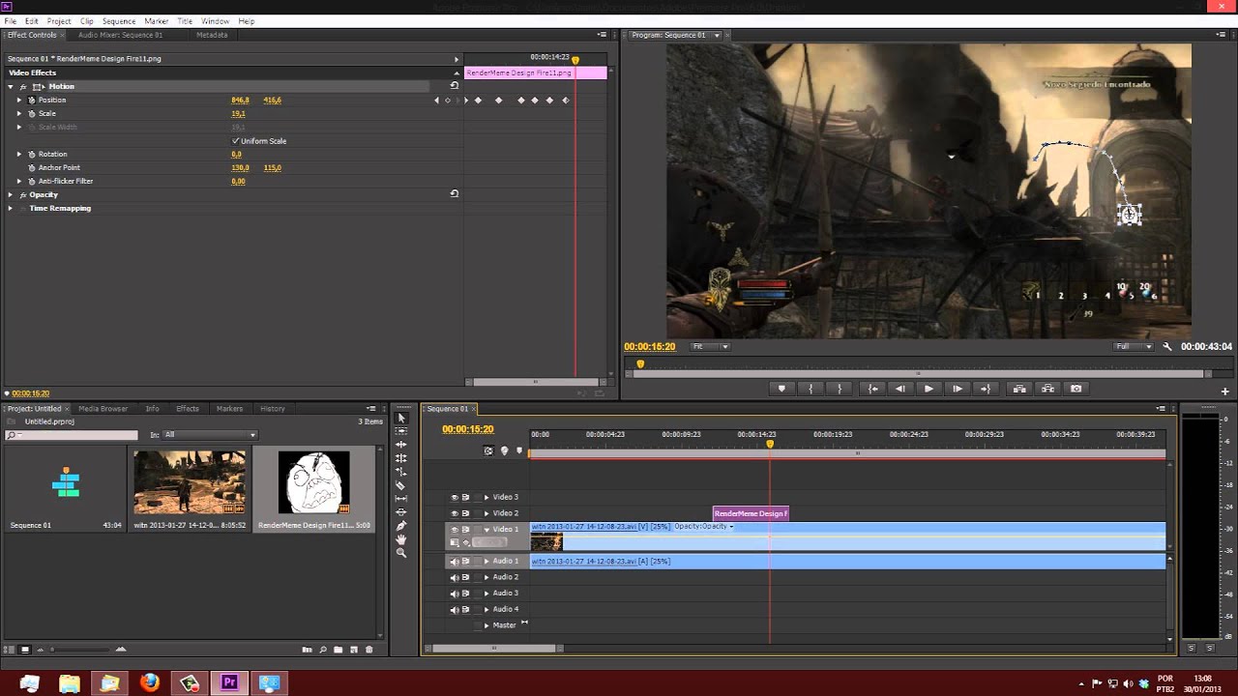Open the File menu
Viewport: 1238px width, 696px height.
pyautogui.click(x=11, y=21)
